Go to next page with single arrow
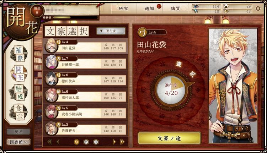 [114, 142]
